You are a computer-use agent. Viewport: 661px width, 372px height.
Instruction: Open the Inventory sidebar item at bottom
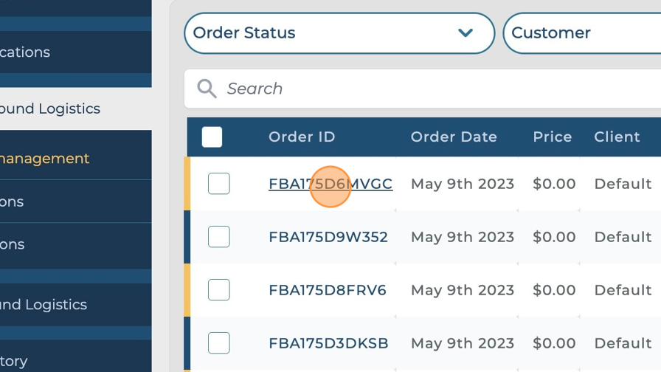tap(15, 361)
